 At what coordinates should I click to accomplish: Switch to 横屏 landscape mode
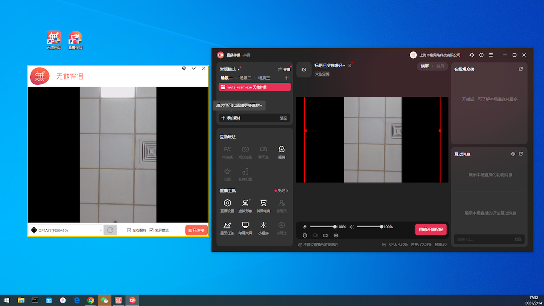(x=425, y=66)
